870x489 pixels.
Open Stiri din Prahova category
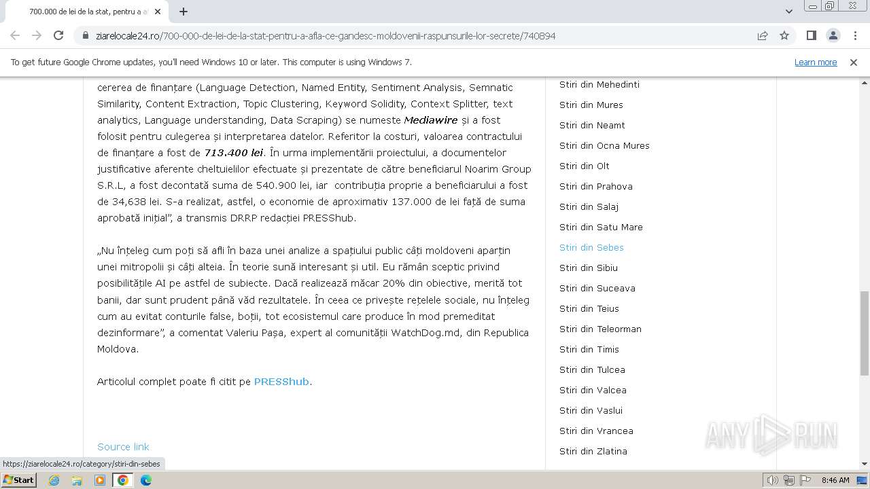[596, 186]
